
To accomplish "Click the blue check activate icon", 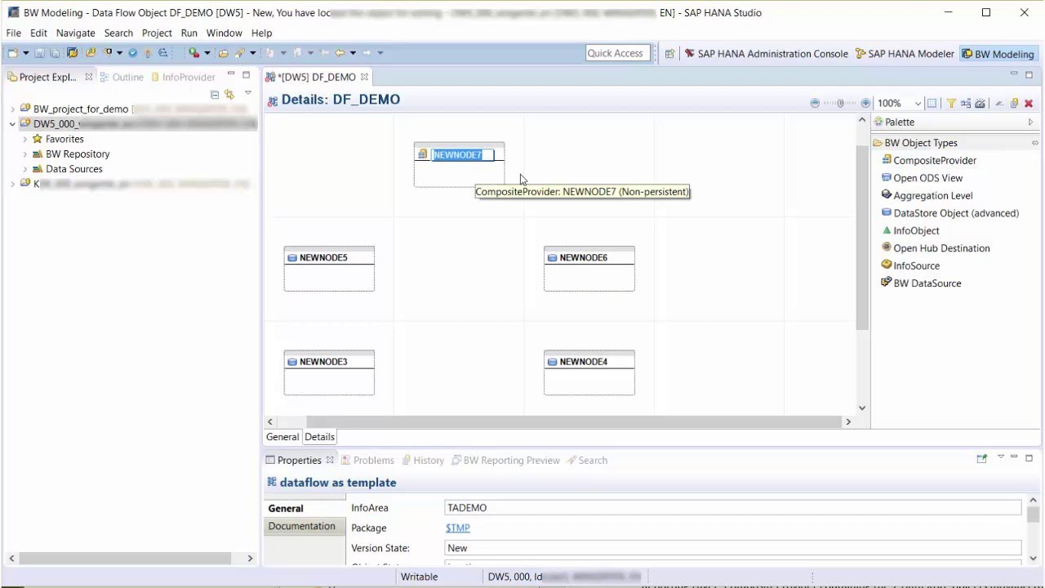I will click(x=132, y=53).
